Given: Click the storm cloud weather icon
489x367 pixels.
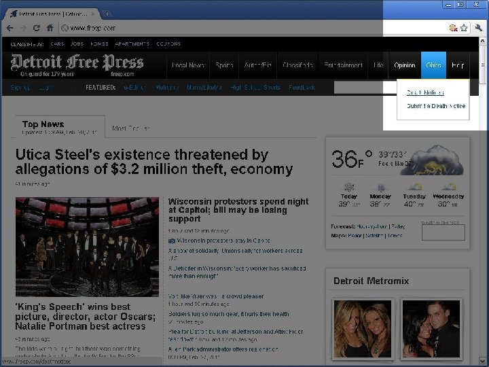Looking at the screenshot, I should pos(432,160).
